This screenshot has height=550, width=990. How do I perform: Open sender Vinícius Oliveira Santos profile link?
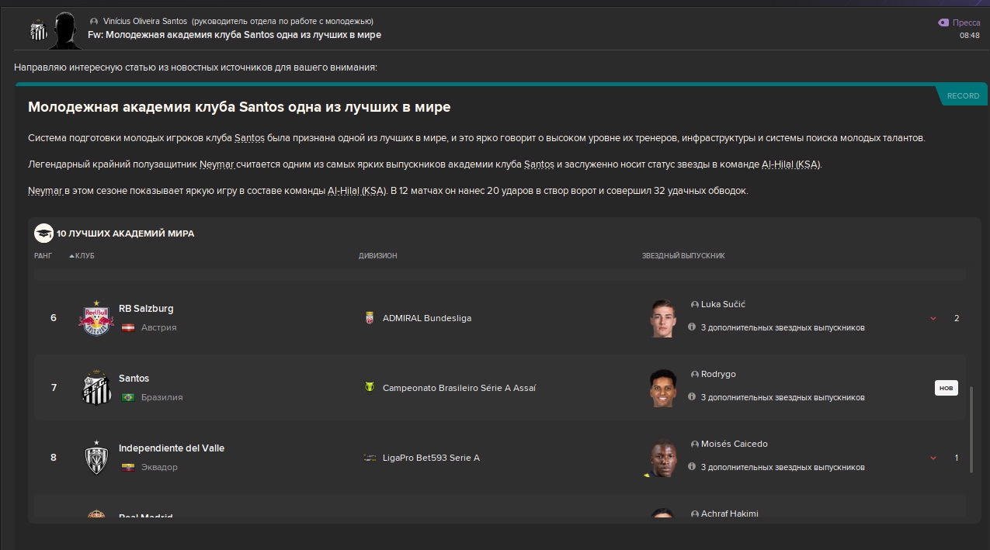tap(145, 21)
